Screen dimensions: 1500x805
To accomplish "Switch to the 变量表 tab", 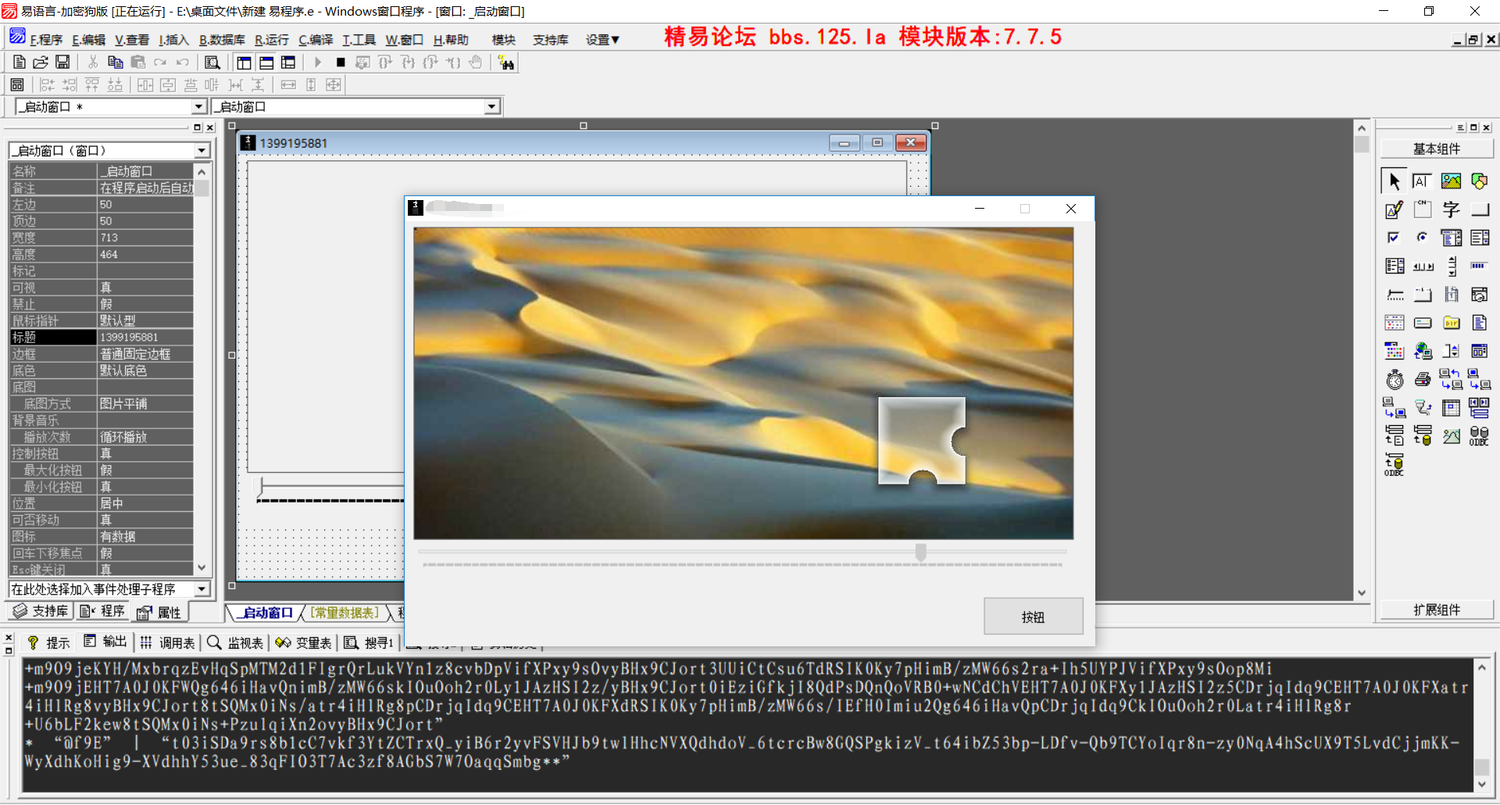I will tap(304, 642).
